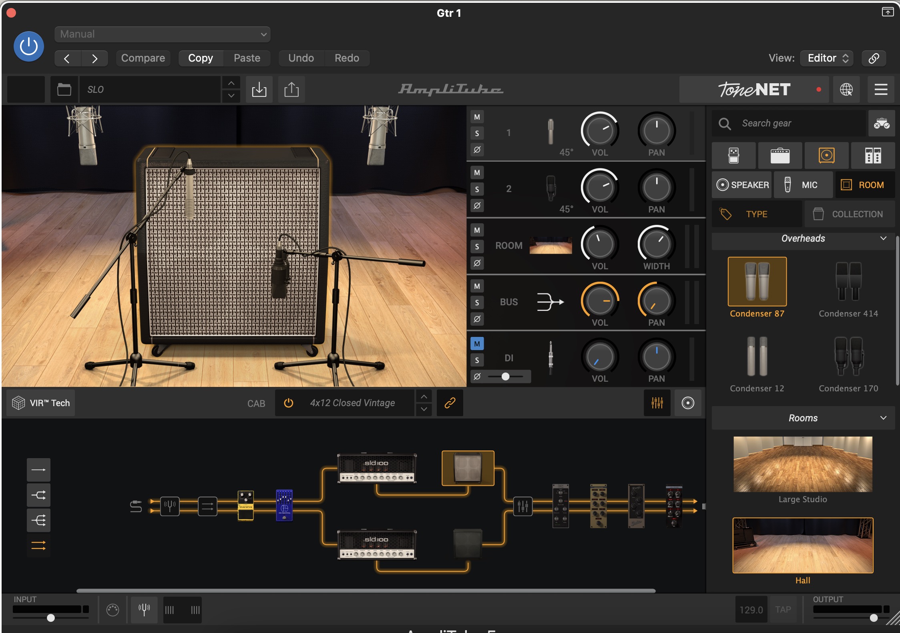Click the blue pedal in signal chain
The height and width of the screenshot is (633, 900).
point(284,505)
